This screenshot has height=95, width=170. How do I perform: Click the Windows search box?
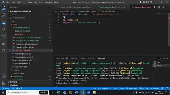(27, 93)
